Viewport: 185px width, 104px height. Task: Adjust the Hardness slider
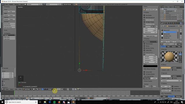171,81
